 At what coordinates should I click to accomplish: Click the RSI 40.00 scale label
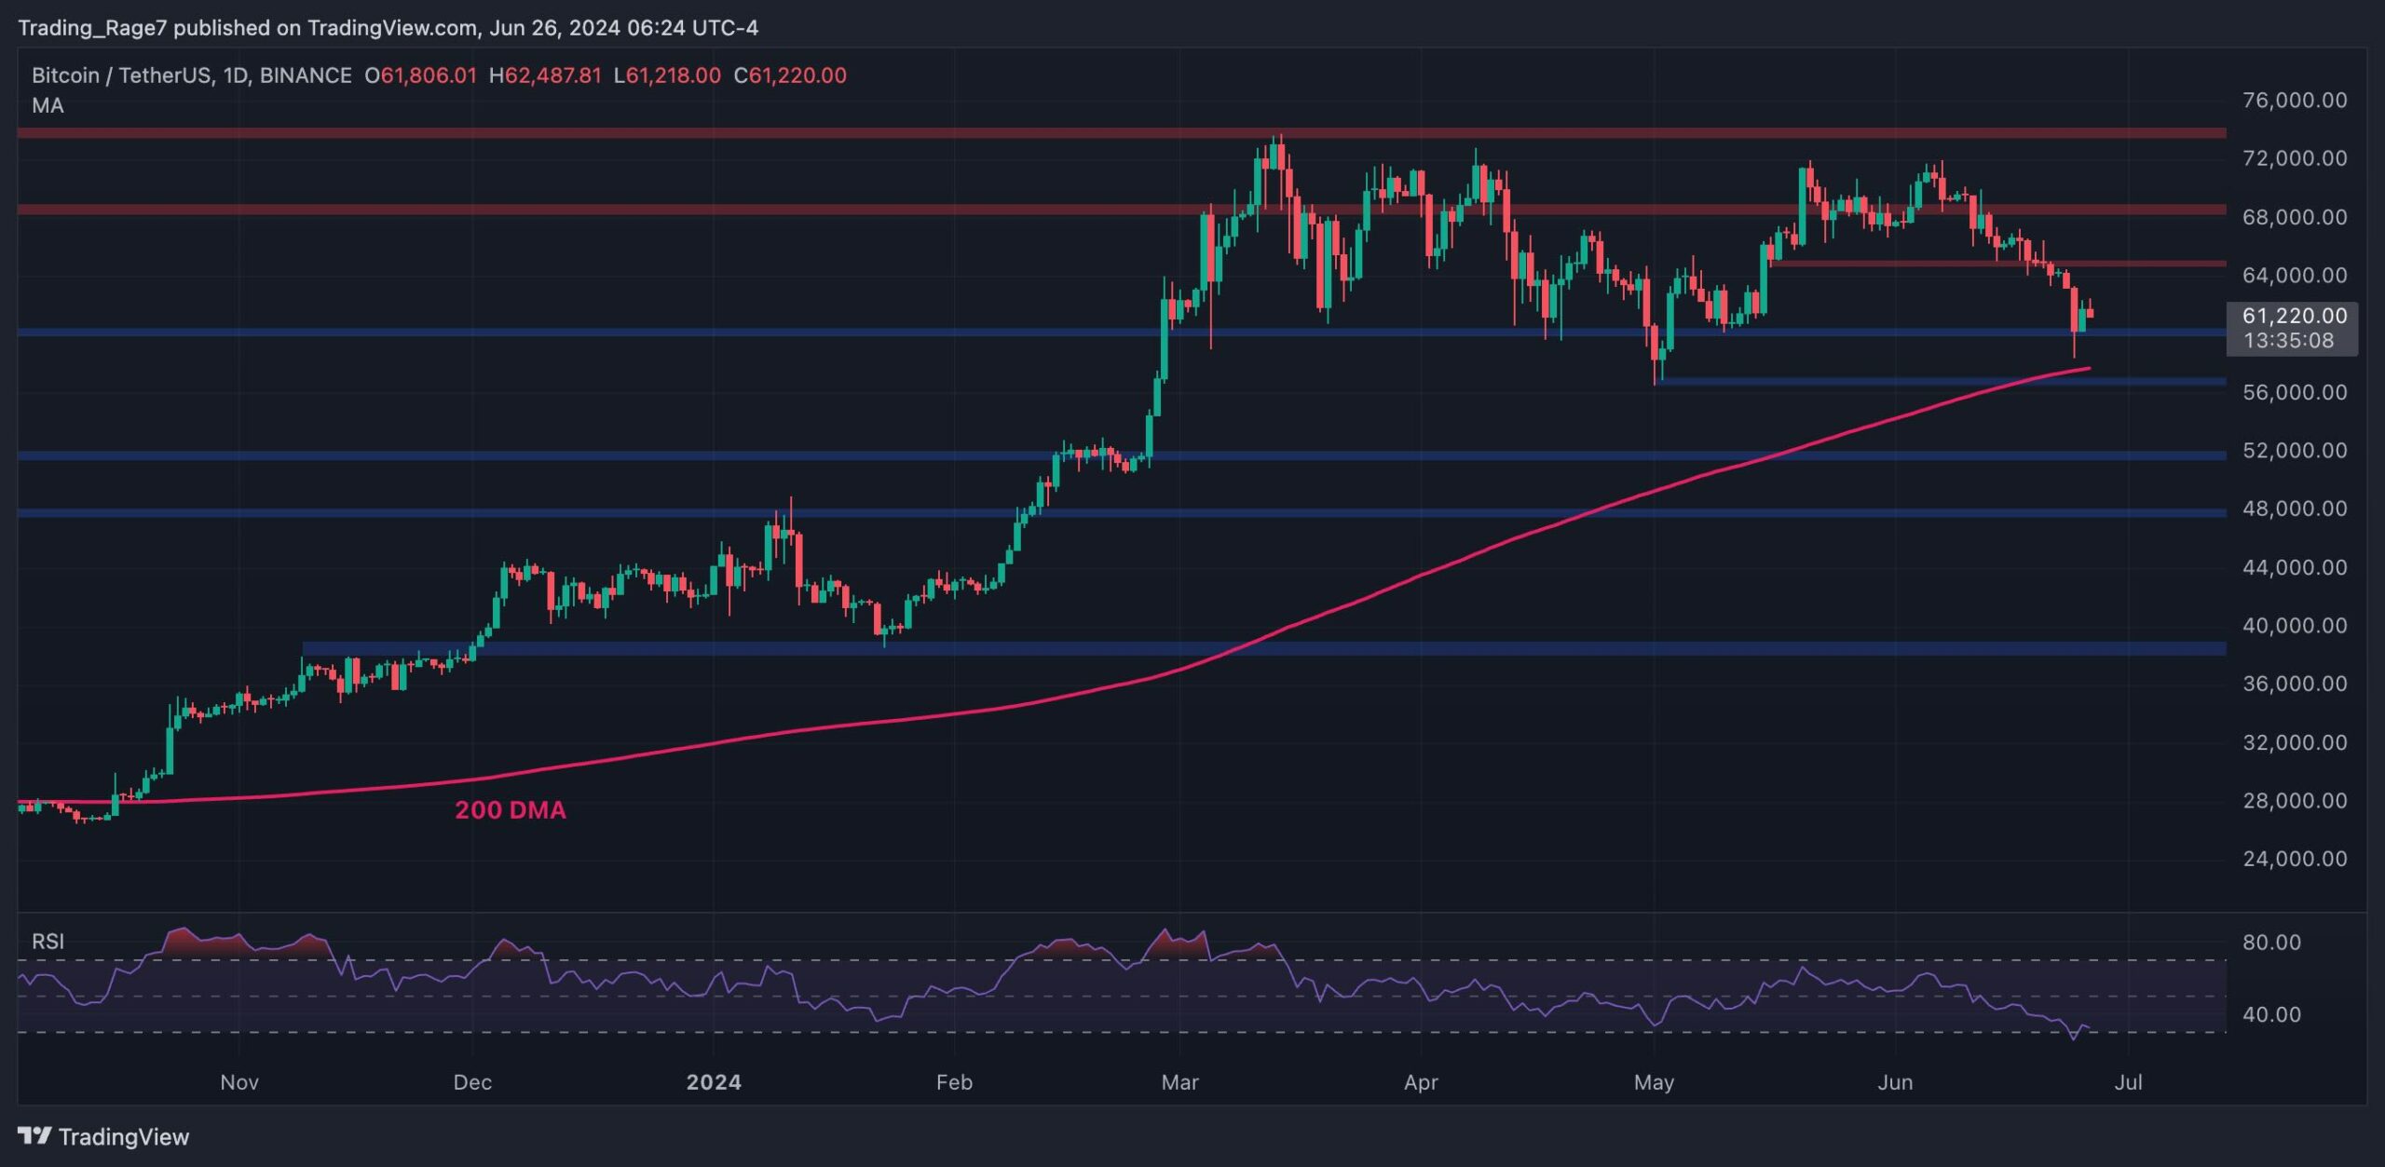click(2271, 1014)
